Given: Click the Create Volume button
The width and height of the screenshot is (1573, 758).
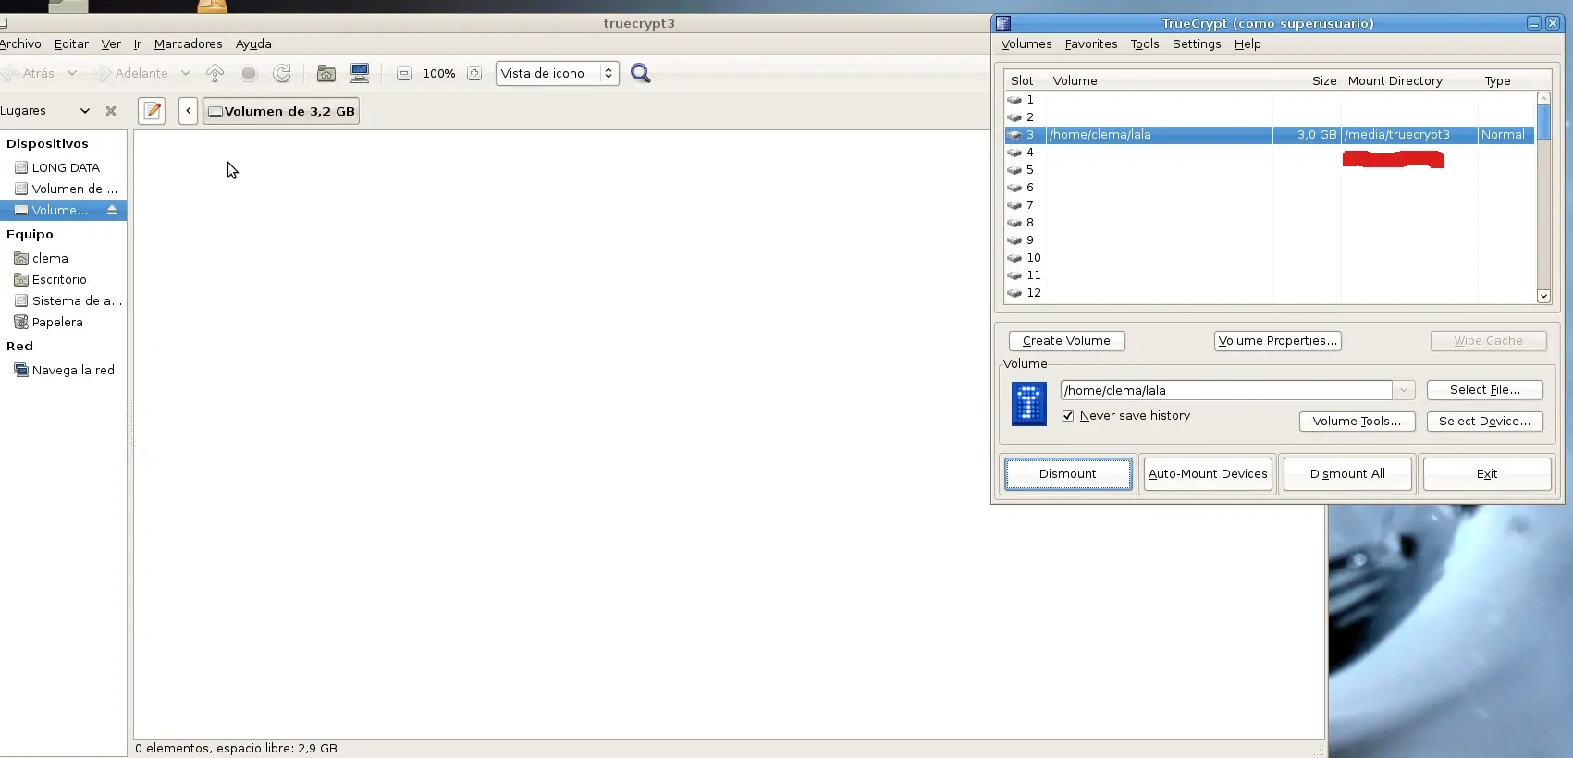Looking at the screenshot, I should coord(1066,341).
